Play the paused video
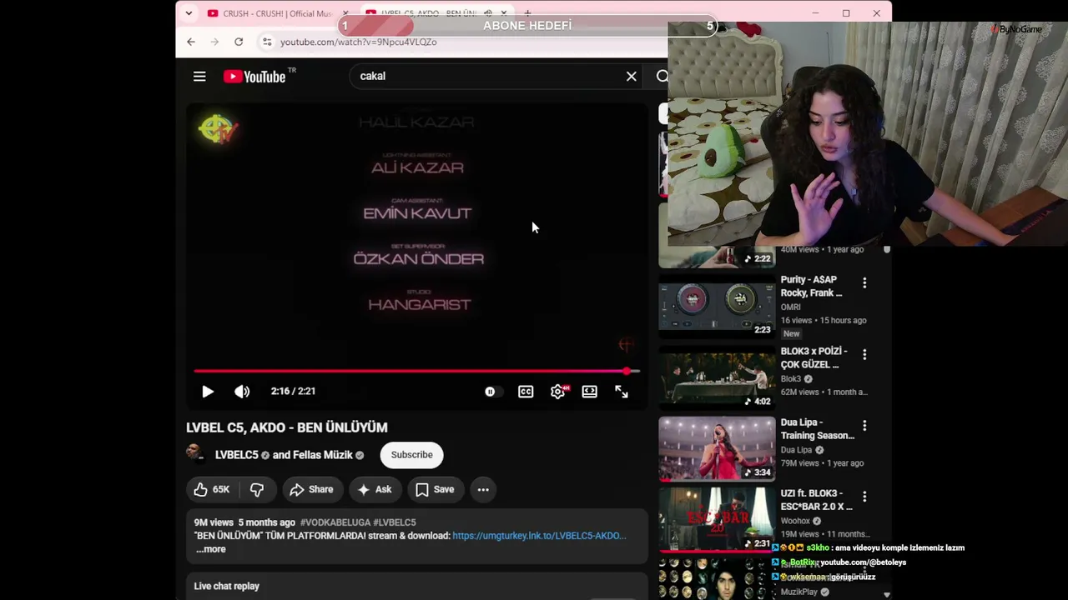Image resolution: width=1068 pixels, height=600 pixels. 208,392
